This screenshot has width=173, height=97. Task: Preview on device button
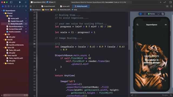(158, 14)
